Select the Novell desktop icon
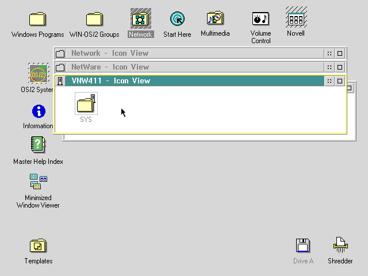The width and height of the screenshot is (368, 276). pyautogui.click(x=296, y=18)
